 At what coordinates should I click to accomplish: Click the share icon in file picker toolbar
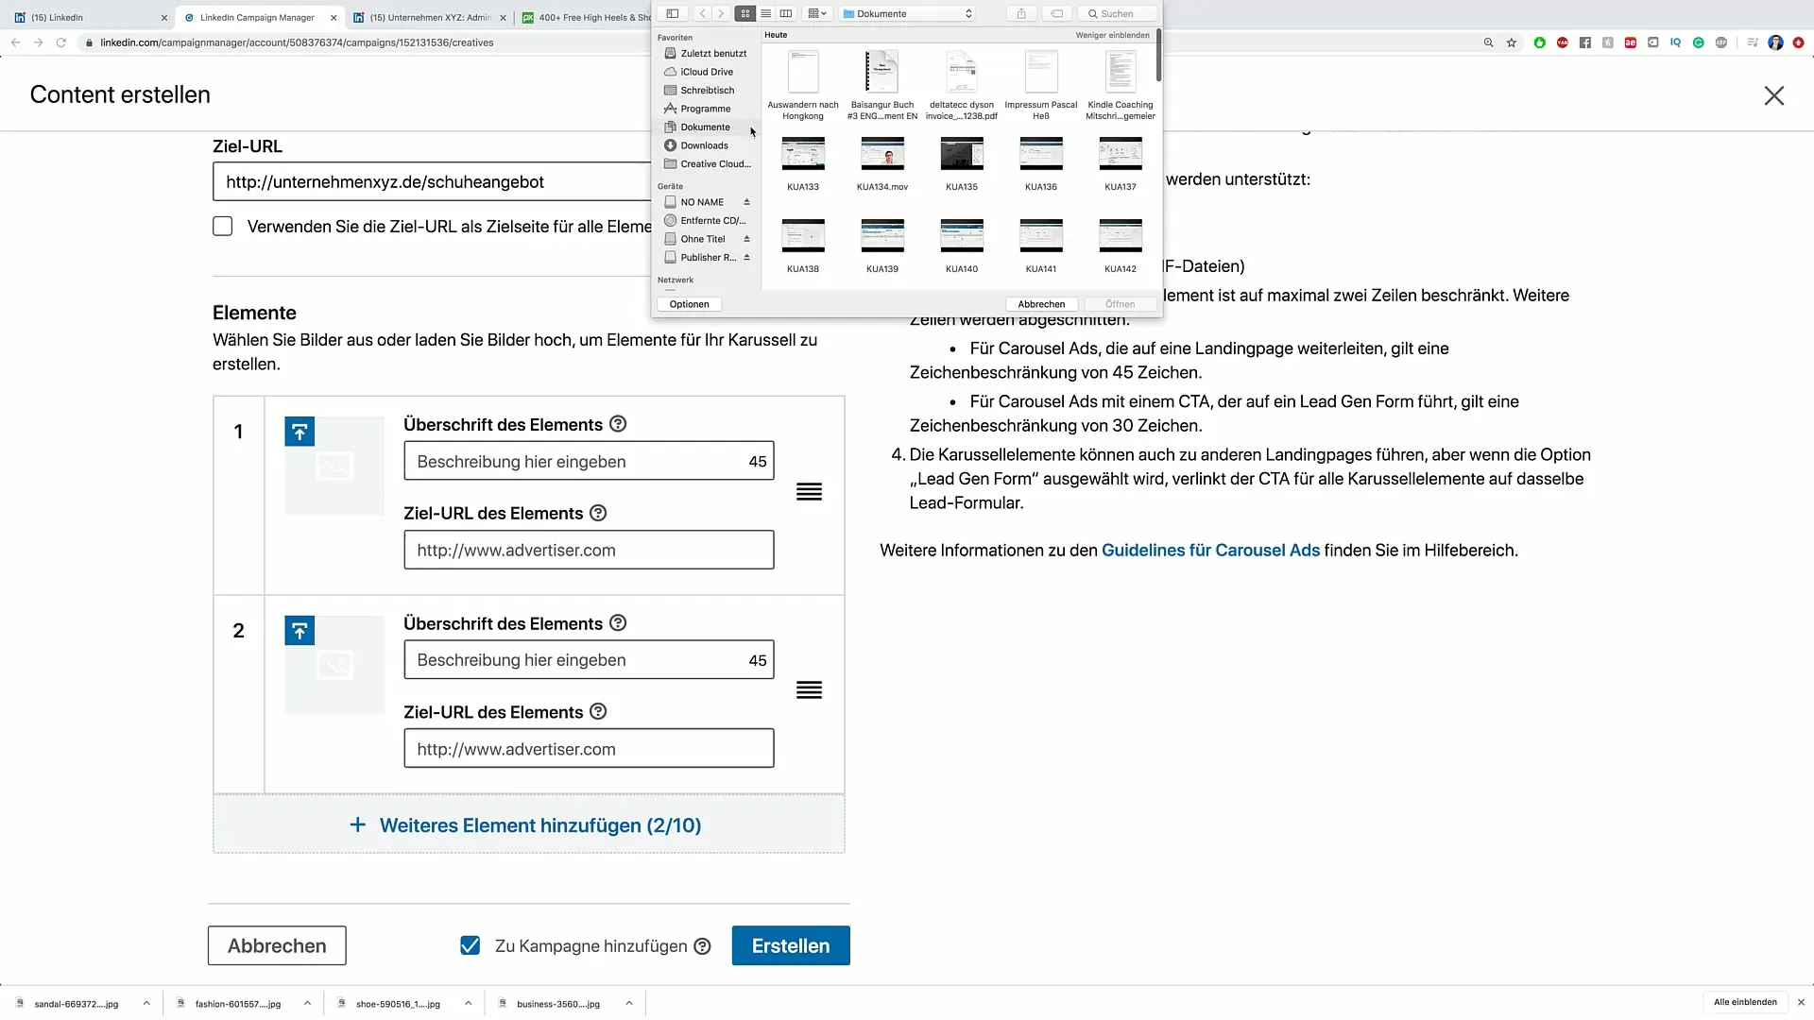pyautogui.click(x=1019, y=14)
